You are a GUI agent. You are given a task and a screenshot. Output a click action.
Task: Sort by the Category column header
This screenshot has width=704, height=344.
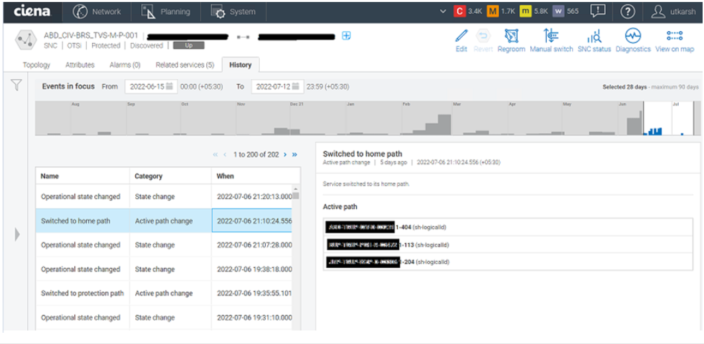coord(170,176)
